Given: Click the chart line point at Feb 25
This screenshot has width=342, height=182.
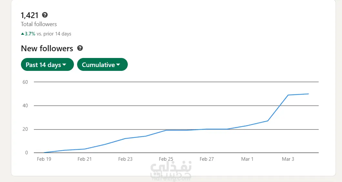Looking at the screenshot, I should 166,130.
